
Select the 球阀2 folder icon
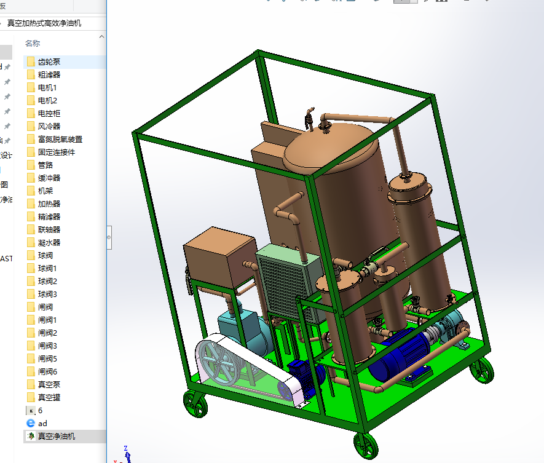click(x=31, y=281)
